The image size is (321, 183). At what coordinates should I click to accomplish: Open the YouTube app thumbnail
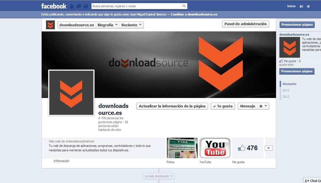click(215, 148)
